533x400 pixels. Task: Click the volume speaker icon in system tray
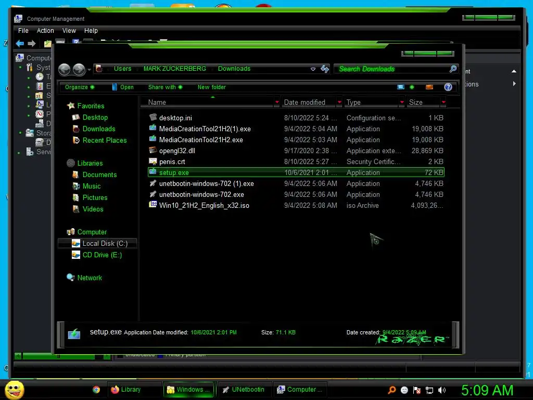point(442,390)
